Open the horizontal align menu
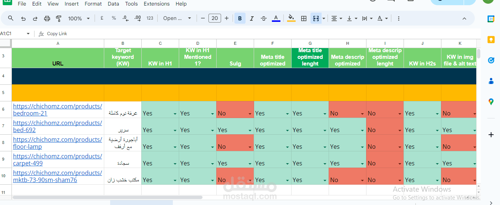The image size is (500, 205). pyautogui.click(x=337, y=18)
